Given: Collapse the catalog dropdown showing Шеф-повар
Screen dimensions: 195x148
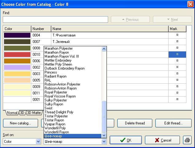Looking at the screenshot, I should 104,142.
